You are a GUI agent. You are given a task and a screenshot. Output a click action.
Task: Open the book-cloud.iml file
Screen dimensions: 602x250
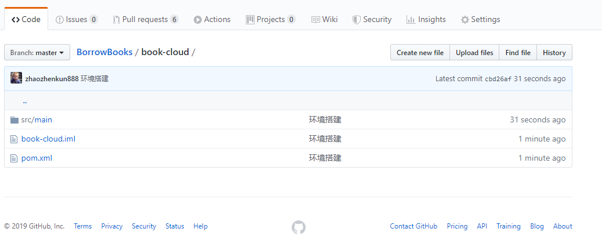point(48,139)
